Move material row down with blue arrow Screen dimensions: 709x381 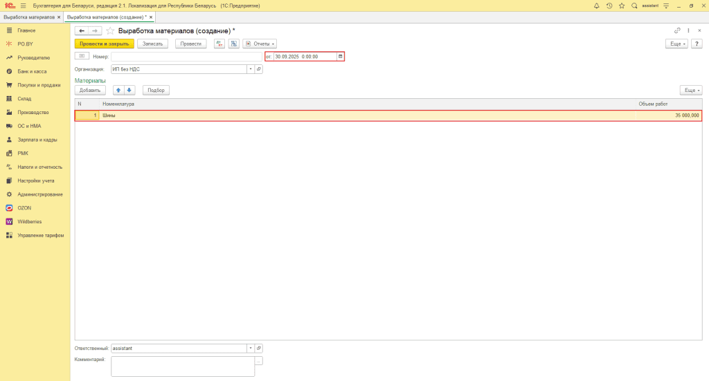pyautogui.click(x=129, y=91)
